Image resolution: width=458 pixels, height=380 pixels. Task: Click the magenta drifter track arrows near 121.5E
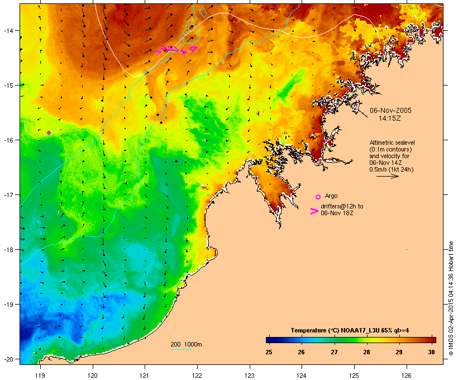pos(176,50)
